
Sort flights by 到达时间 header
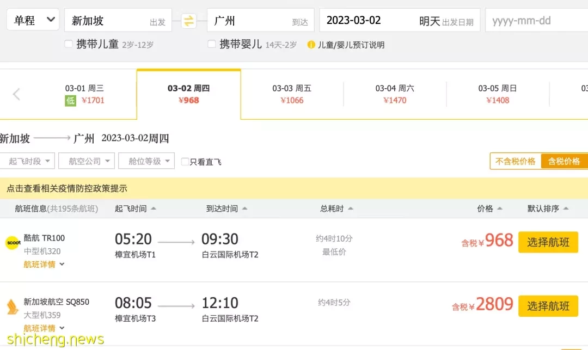coord(222,208)
